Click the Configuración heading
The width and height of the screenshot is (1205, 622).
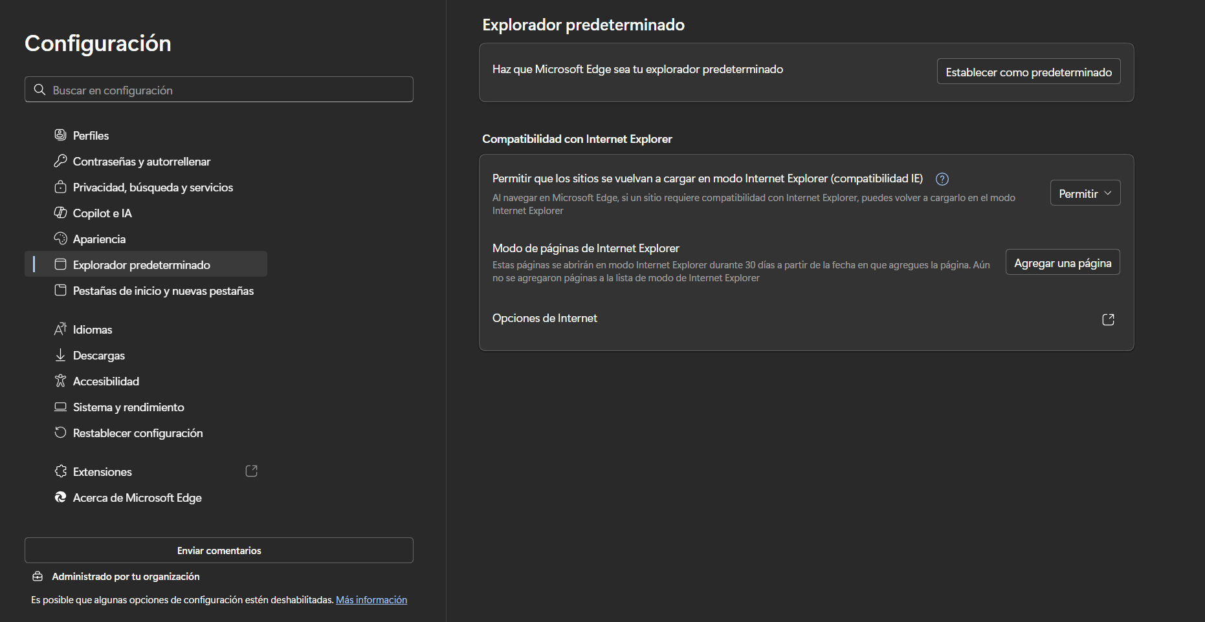tap(98, 43)
